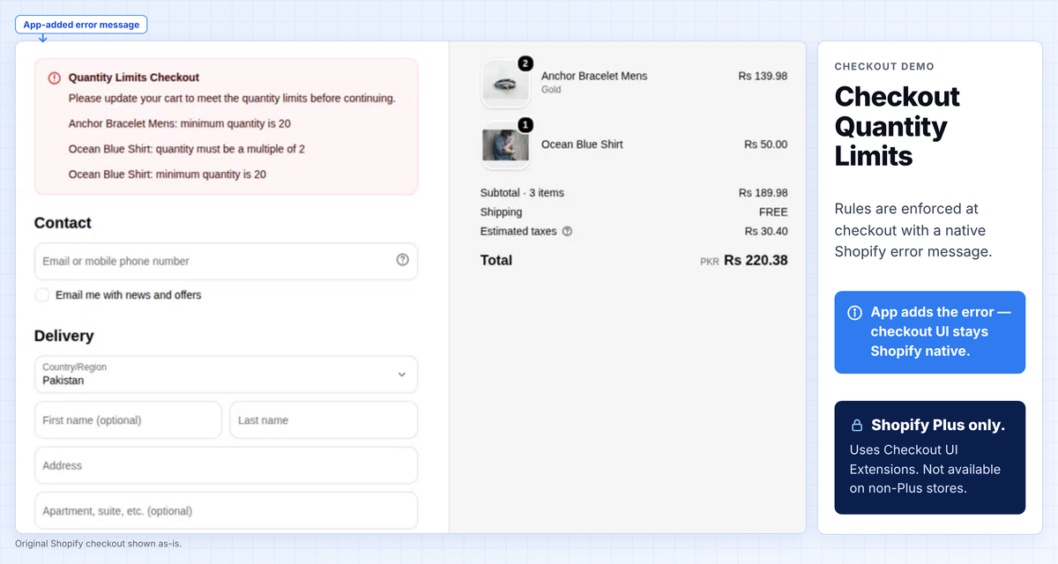Focus the Email or mobile phone number field

[x=226, y=261]
